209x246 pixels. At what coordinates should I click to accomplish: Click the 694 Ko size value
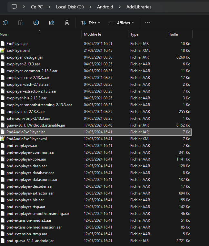point(184,193)
